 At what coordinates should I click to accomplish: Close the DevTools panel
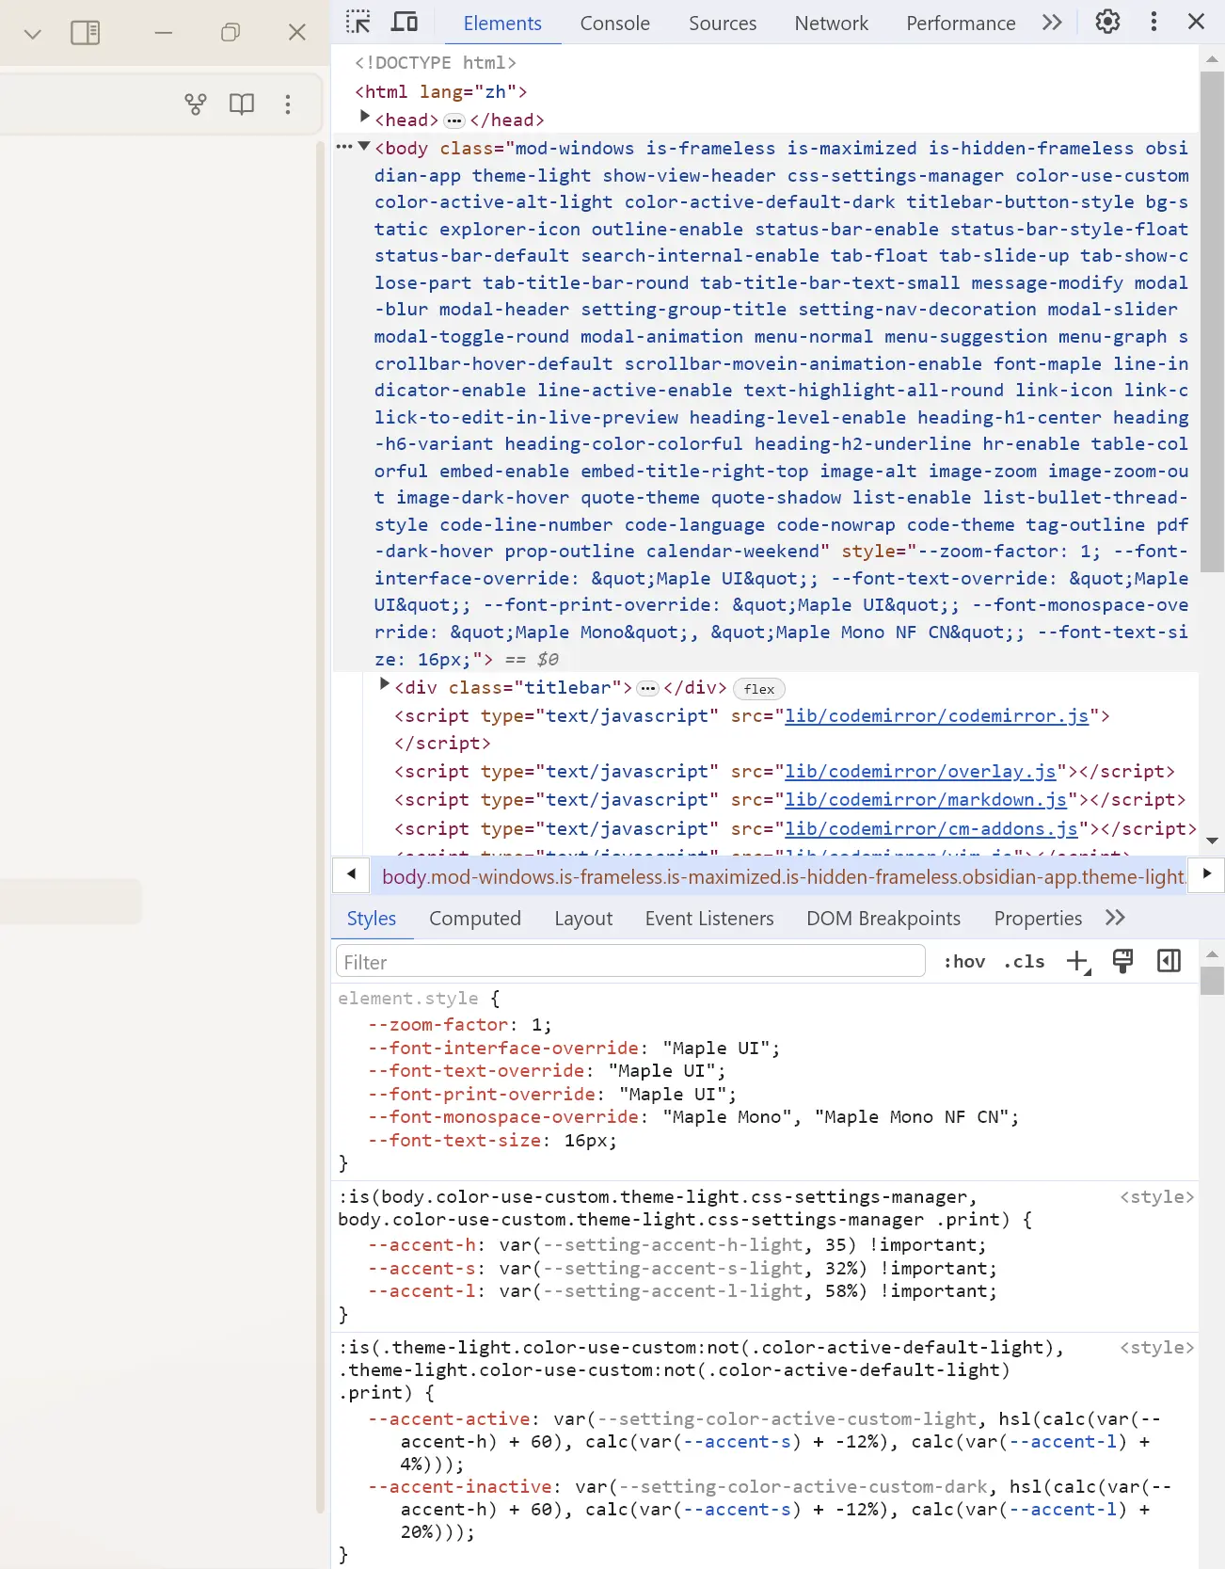coord(1197,22)
